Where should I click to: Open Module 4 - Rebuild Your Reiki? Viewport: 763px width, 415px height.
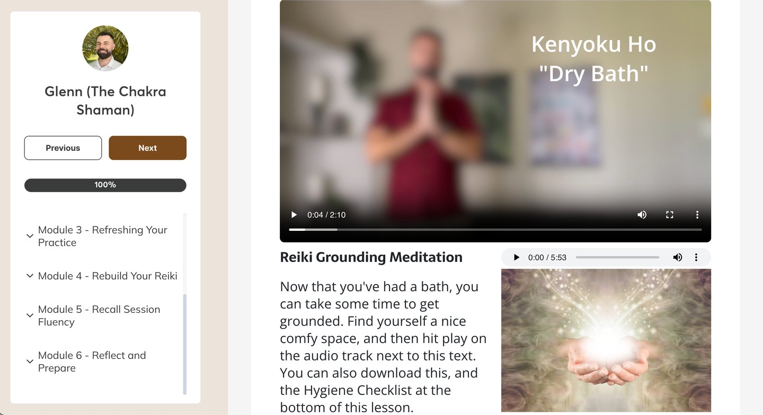[x=108, y=276]
